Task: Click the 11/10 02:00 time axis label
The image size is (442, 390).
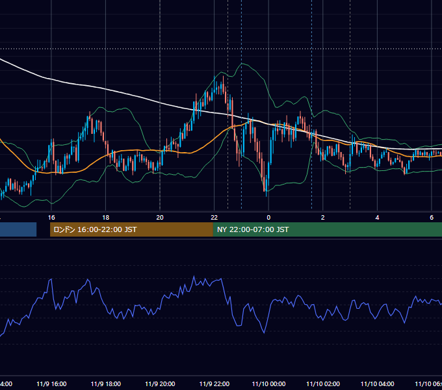Action: click(x=323, y=384)
